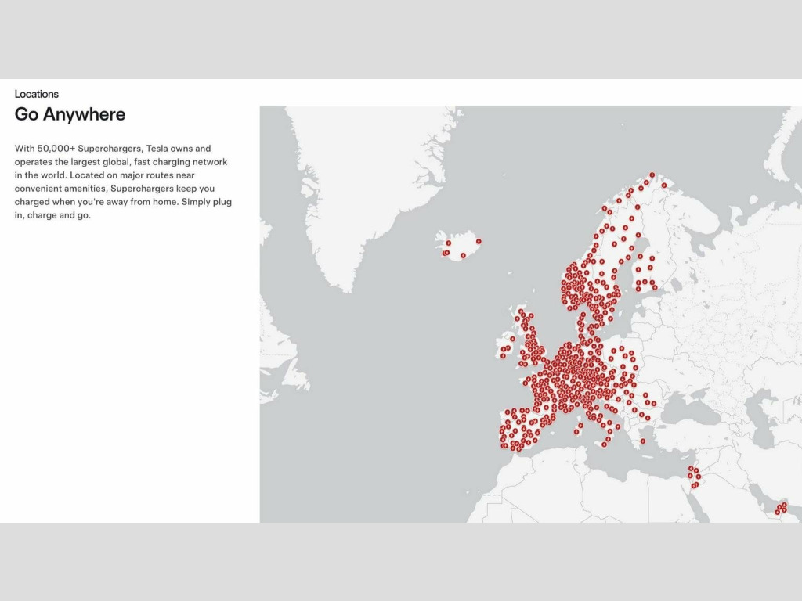Open the easternmost Supercharger pin in Romania

click(x=654, y=404)
